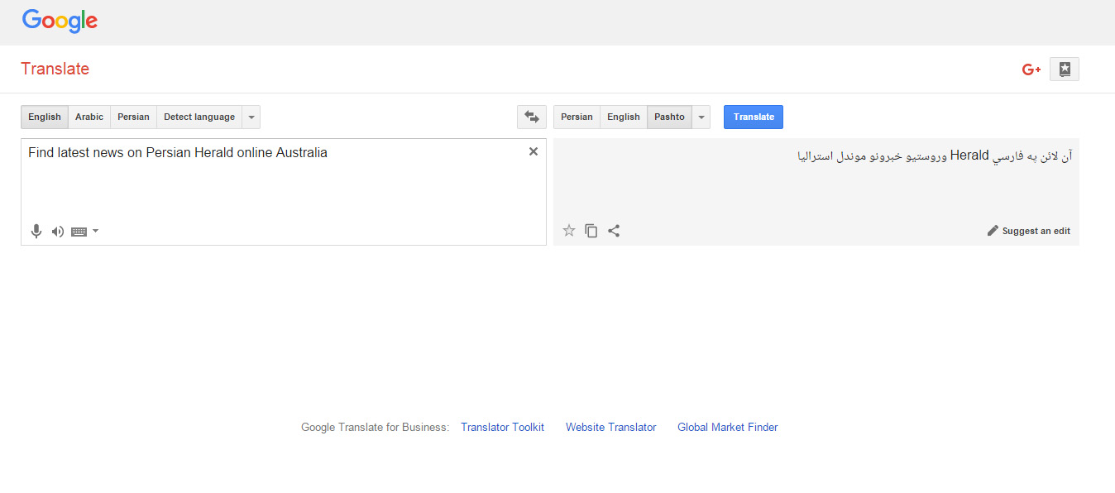
Task: Open source language dropdown arrow
Action: pos(251,117)
